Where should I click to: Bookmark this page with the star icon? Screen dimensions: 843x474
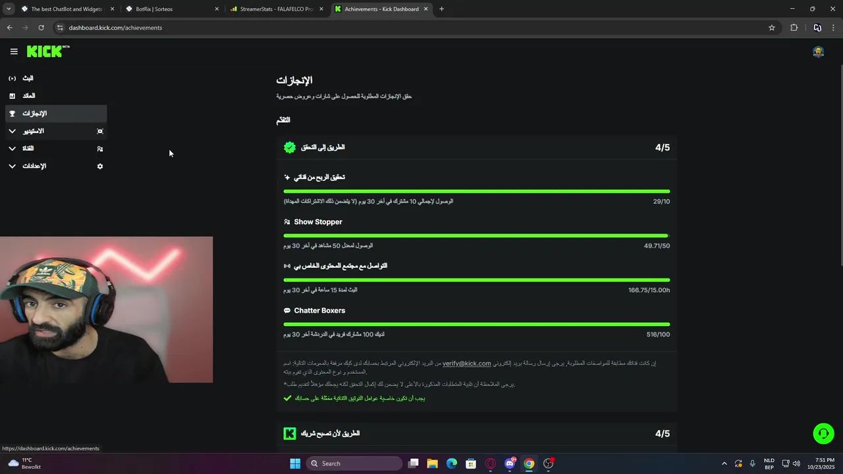coord(772,28)
